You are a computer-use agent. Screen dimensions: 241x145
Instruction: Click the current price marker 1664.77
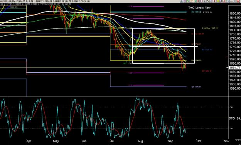pyautogui.click(x=235, y=68)
